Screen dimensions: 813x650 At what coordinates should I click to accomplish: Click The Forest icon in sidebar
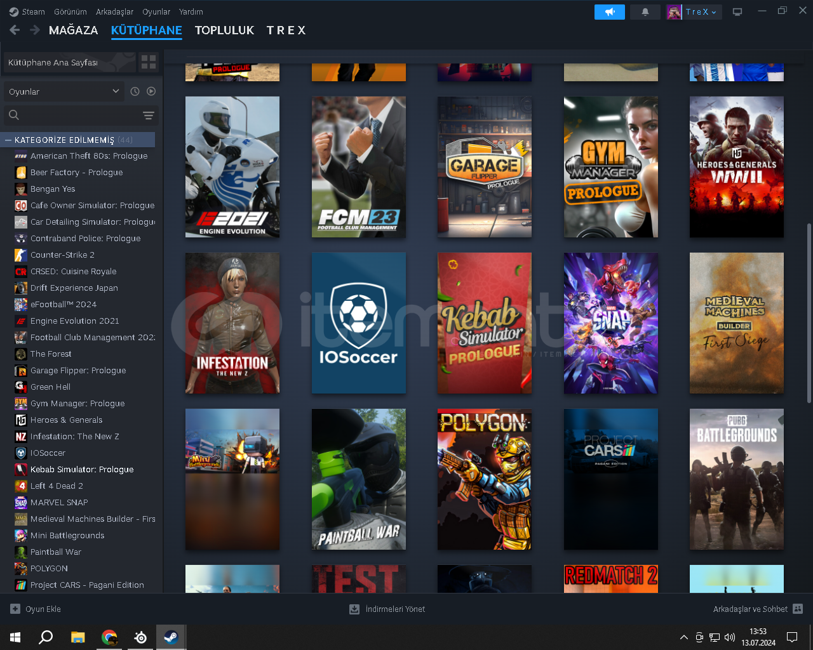(x=21, y=354)
